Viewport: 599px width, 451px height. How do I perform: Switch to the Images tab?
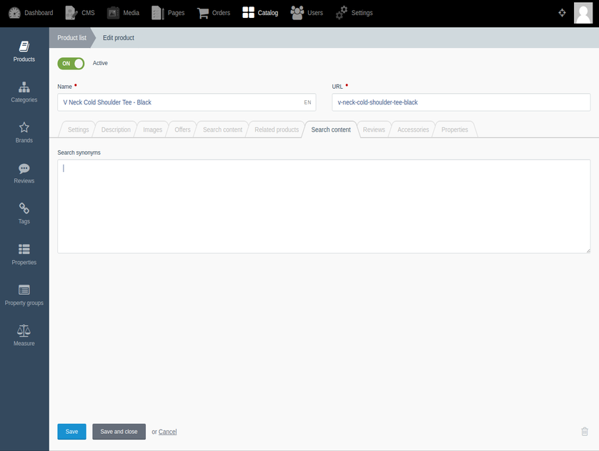152,130
